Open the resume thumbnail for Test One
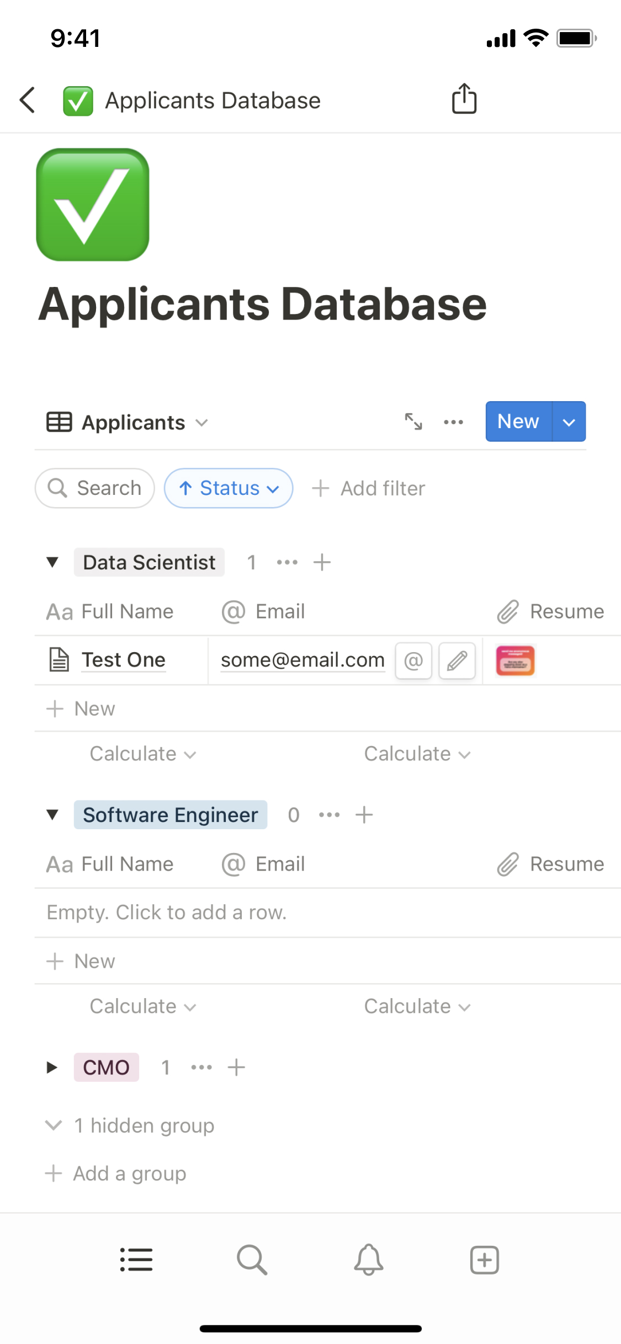621x1344 pixels. (515, 660)
